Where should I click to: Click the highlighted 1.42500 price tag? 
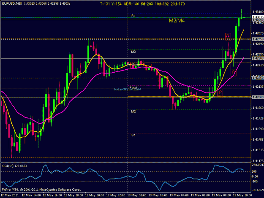click(x=258, y=58)
